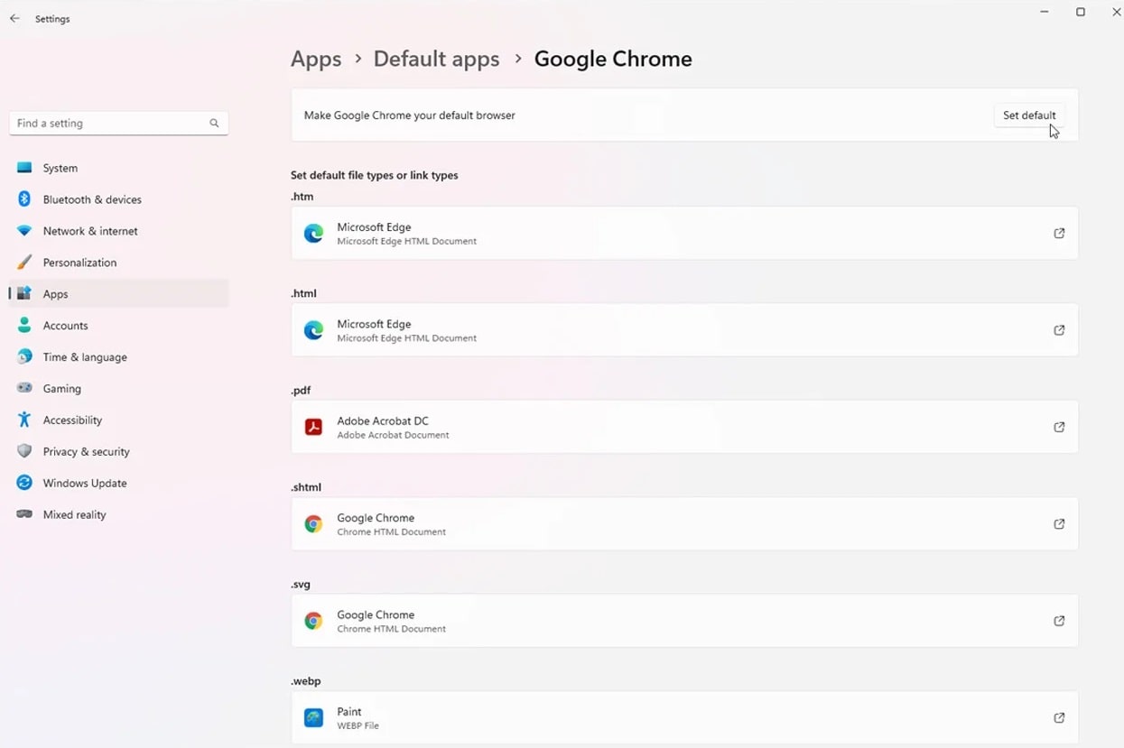Viewport: 1124px width, 748px height.
Task: Click Microsoft Edge icon in .html row
Action: [313, 330]
